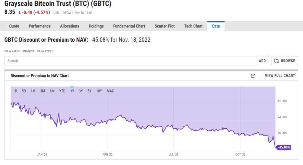Set chart range to 1D
The height and width of the screenshot is (165, 303).
click(15, 91)
